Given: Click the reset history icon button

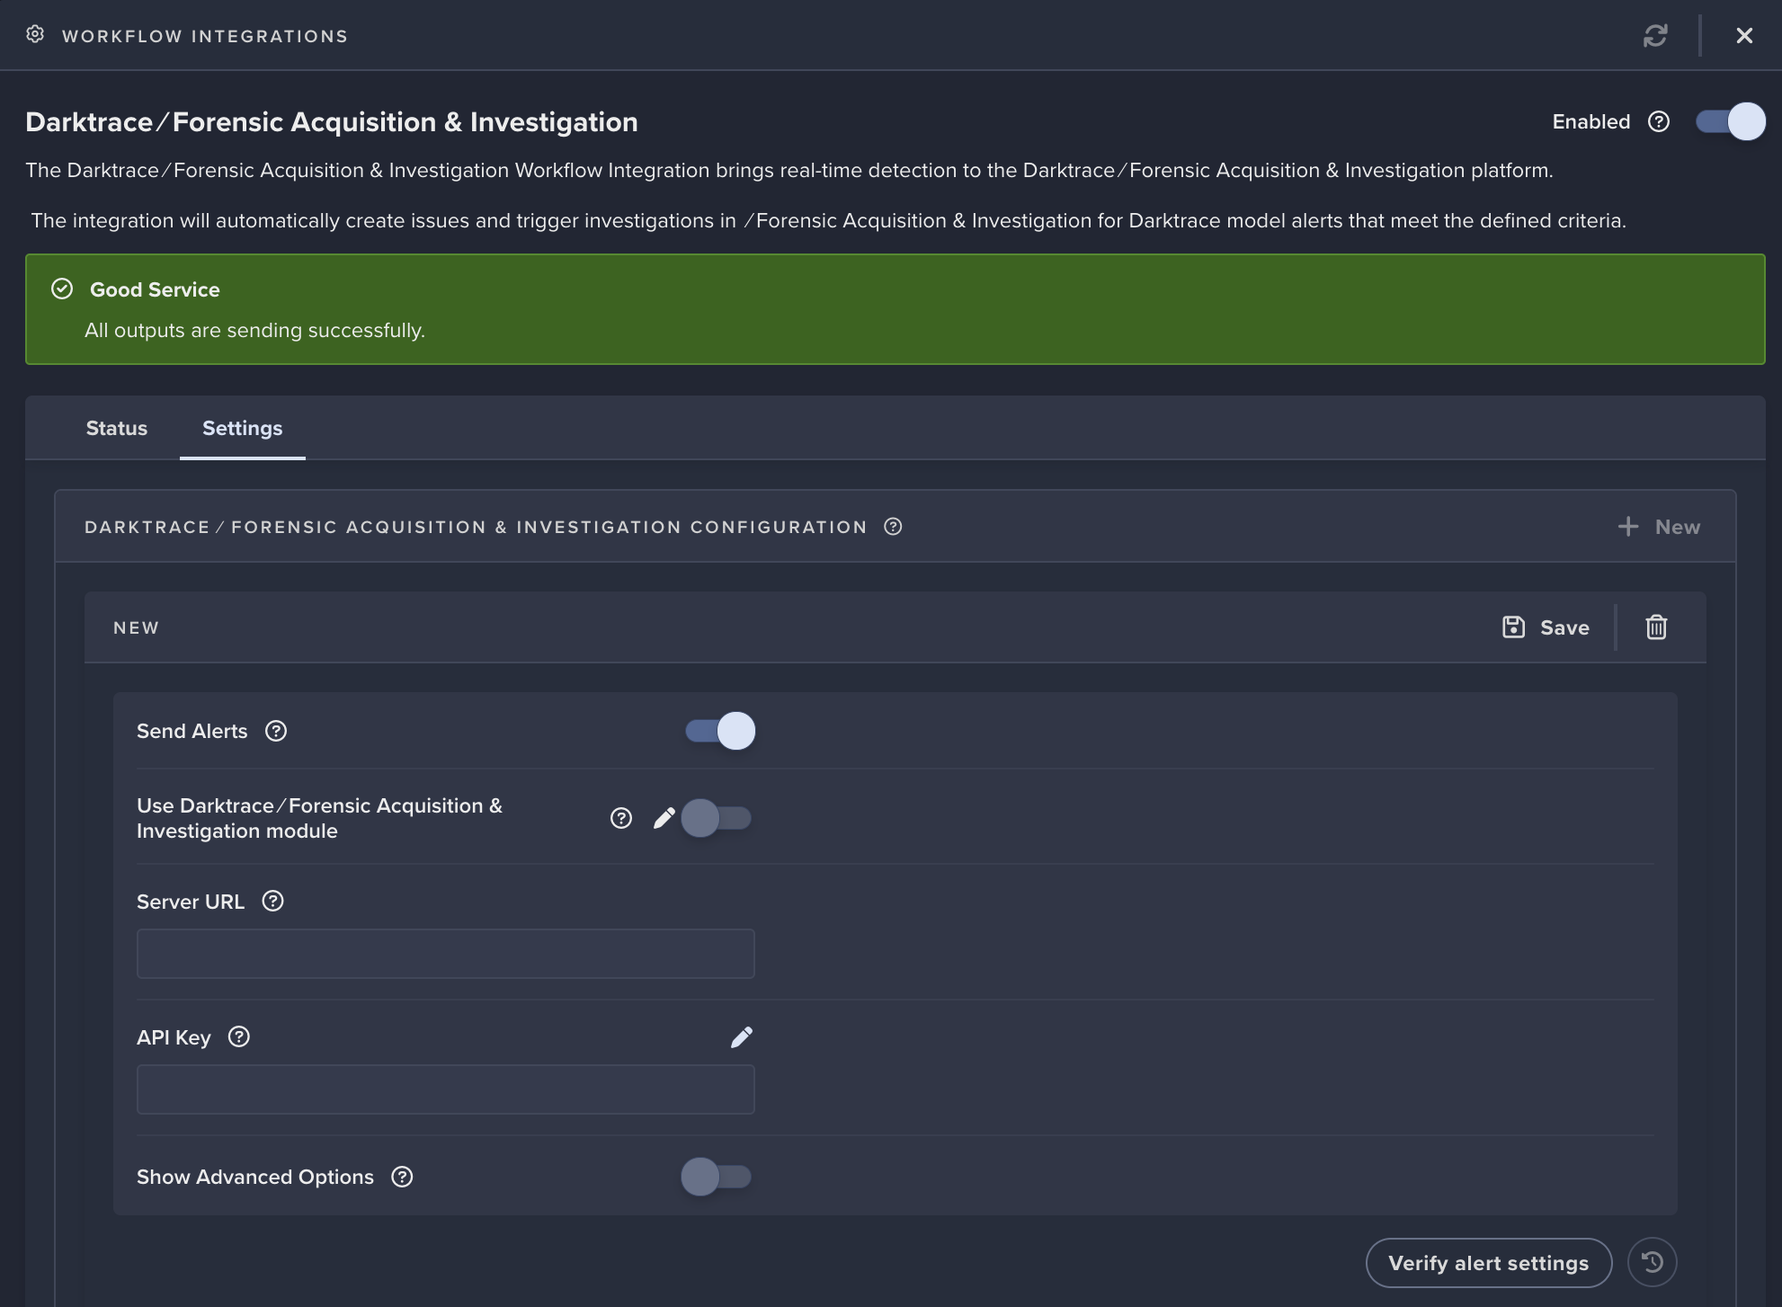Looking at the screenshot, I should pyautogui.click(x=1652, y=1263).
